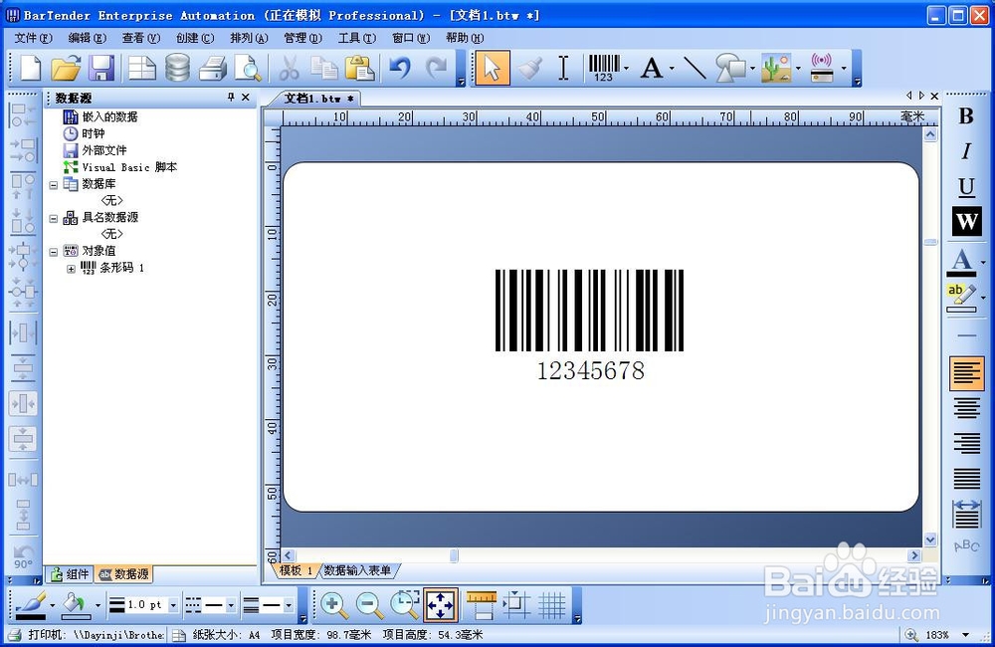The height and width of the screenshot is (647, 995).
Task: Toggle the grid display icon
Action: (x=552, y=604)
